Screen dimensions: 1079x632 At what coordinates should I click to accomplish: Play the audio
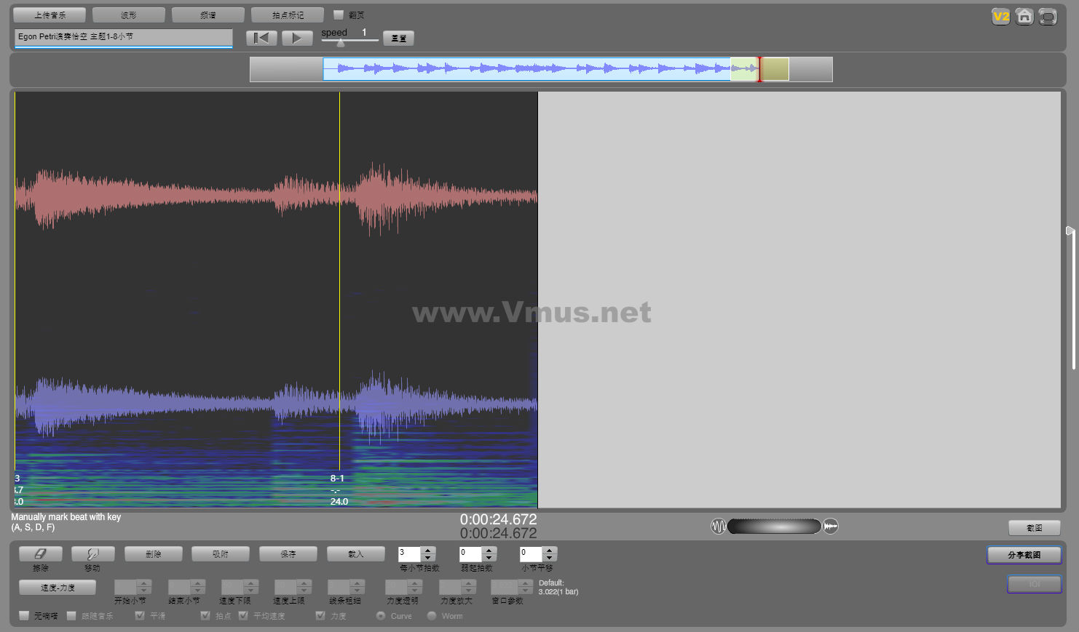[x=297, y=38]
